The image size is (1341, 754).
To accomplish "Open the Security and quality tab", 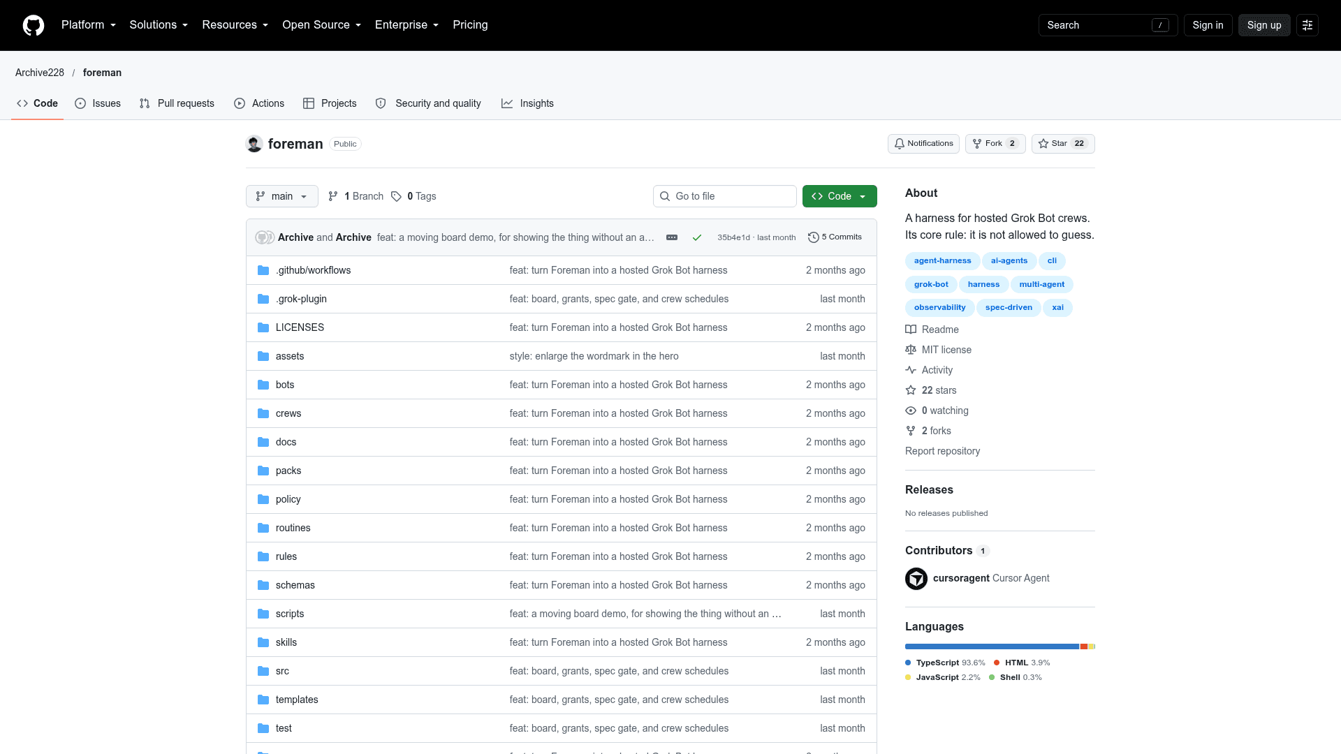I will [x=428, y=103].
